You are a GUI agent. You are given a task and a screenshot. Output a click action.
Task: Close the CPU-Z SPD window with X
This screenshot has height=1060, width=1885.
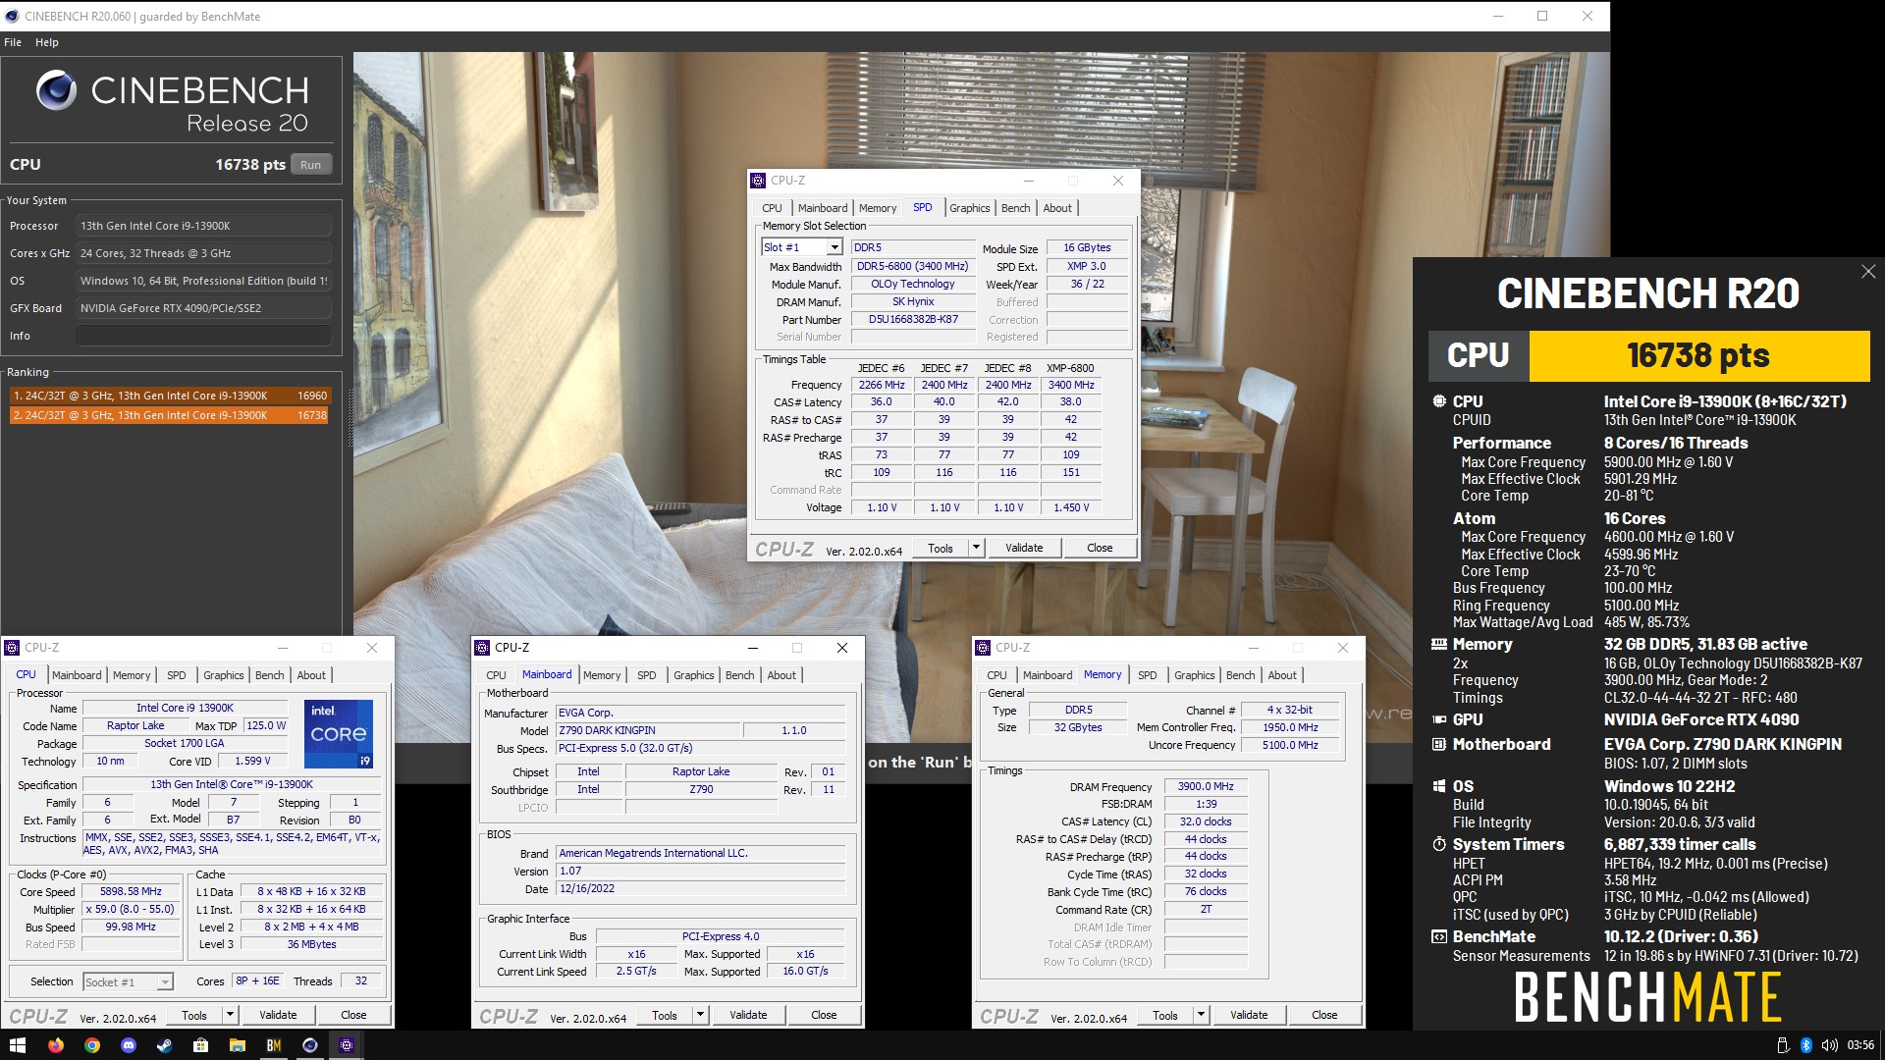coord(1117,181)
